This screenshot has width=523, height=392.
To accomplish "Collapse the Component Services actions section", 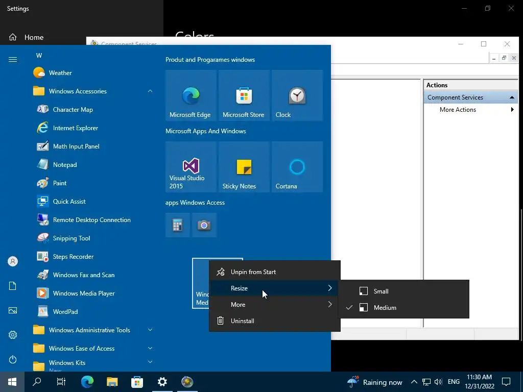I will (512, 97).
